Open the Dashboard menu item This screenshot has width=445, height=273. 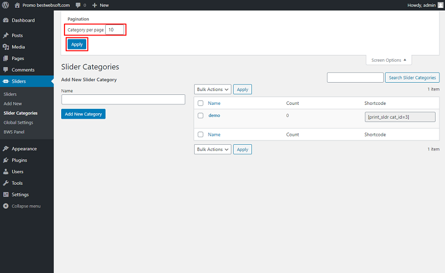tap(23, 21)
